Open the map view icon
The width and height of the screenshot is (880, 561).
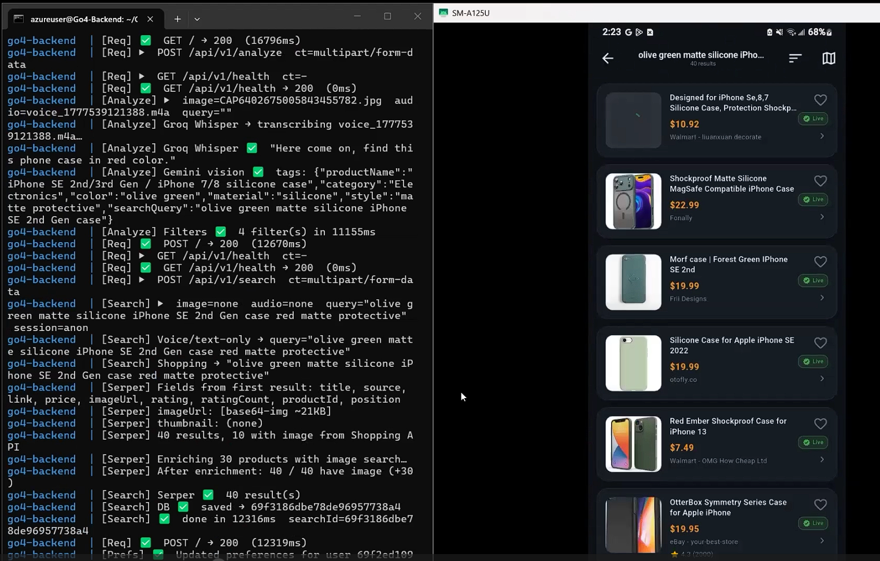[829, 58]
